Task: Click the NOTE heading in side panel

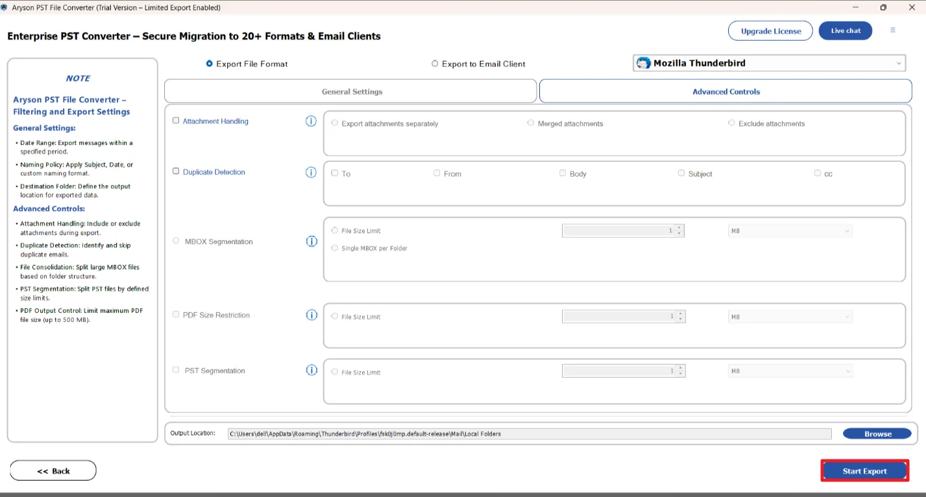Action: point(78,78)
